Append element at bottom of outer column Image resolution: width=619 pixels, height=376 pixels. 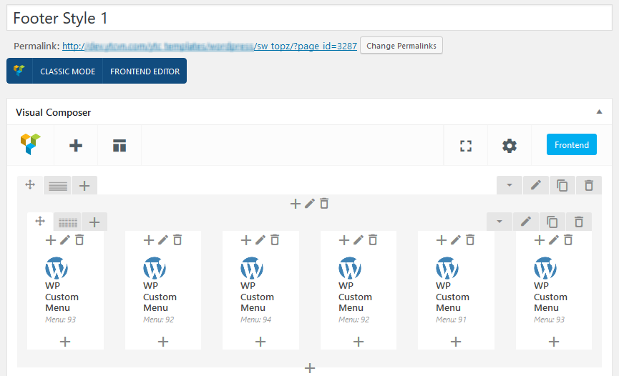coord(310,368)
